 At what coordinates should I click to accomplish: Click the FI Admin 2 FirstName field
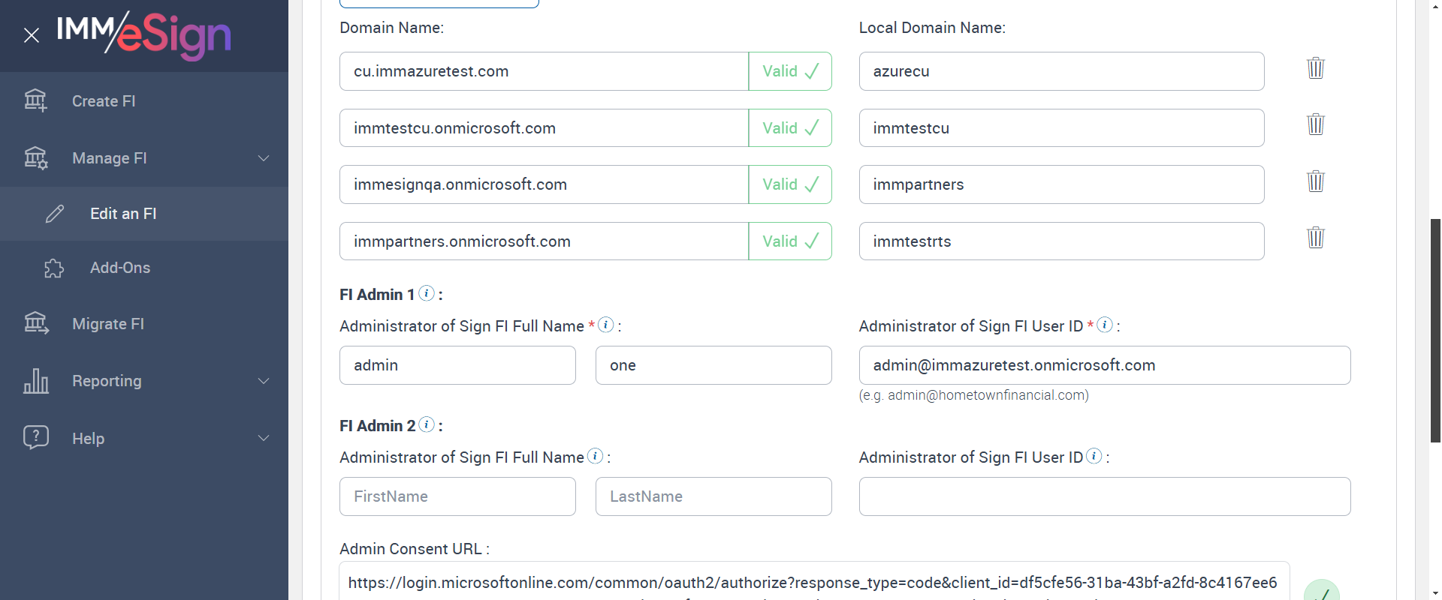[457, 496]
